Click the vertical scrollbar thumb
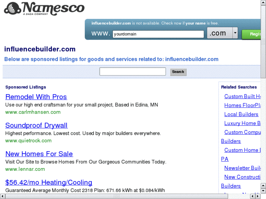This screenshot has height=199, width=266. [263, 41]
